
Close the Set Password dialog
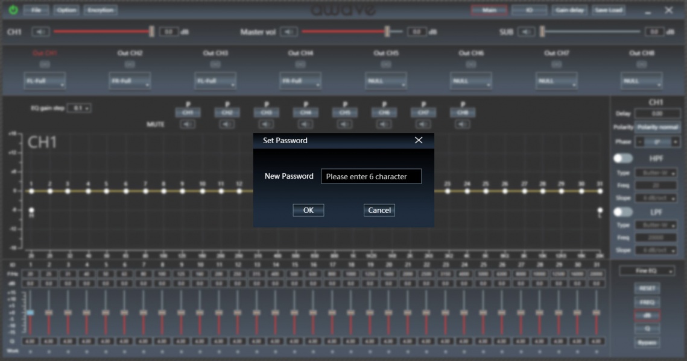[419, 140]
